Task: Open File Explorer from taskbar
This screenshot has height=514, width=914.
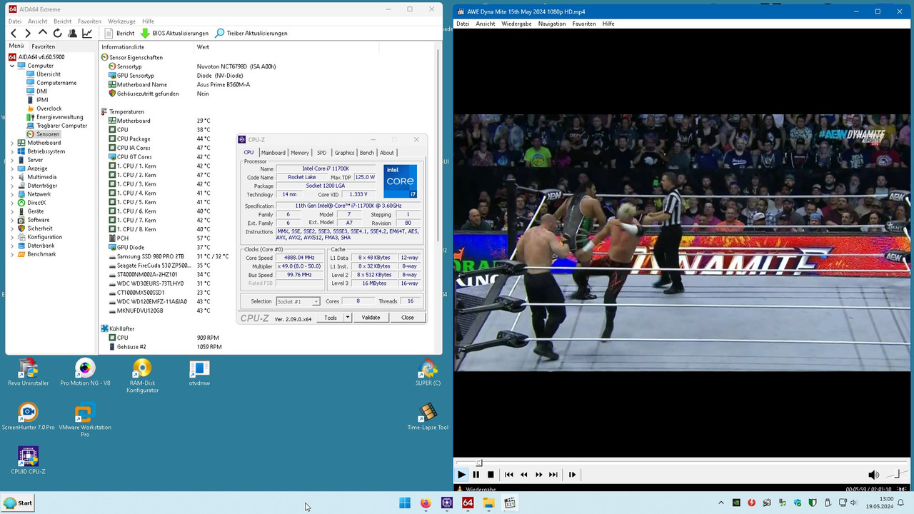Action: click(x=489, y=503)
